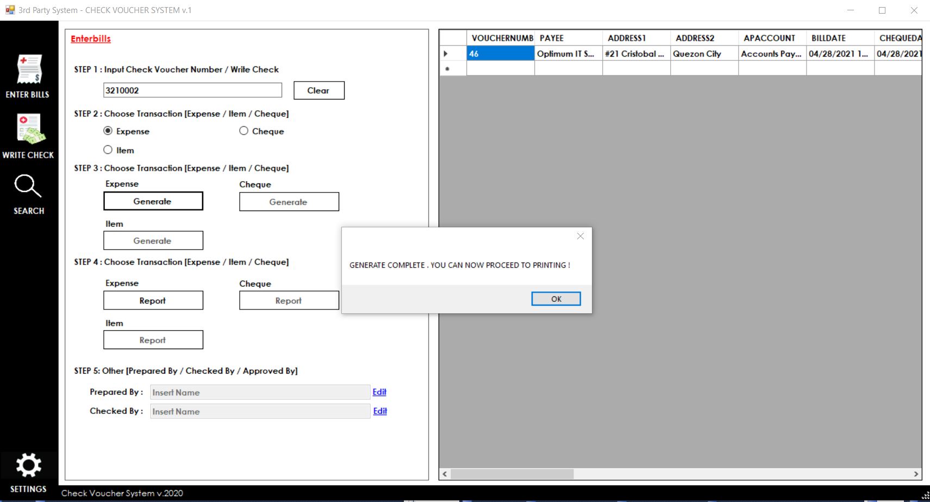
Task: Select the Cheque radio button
Action: click(x=244, y=131)
